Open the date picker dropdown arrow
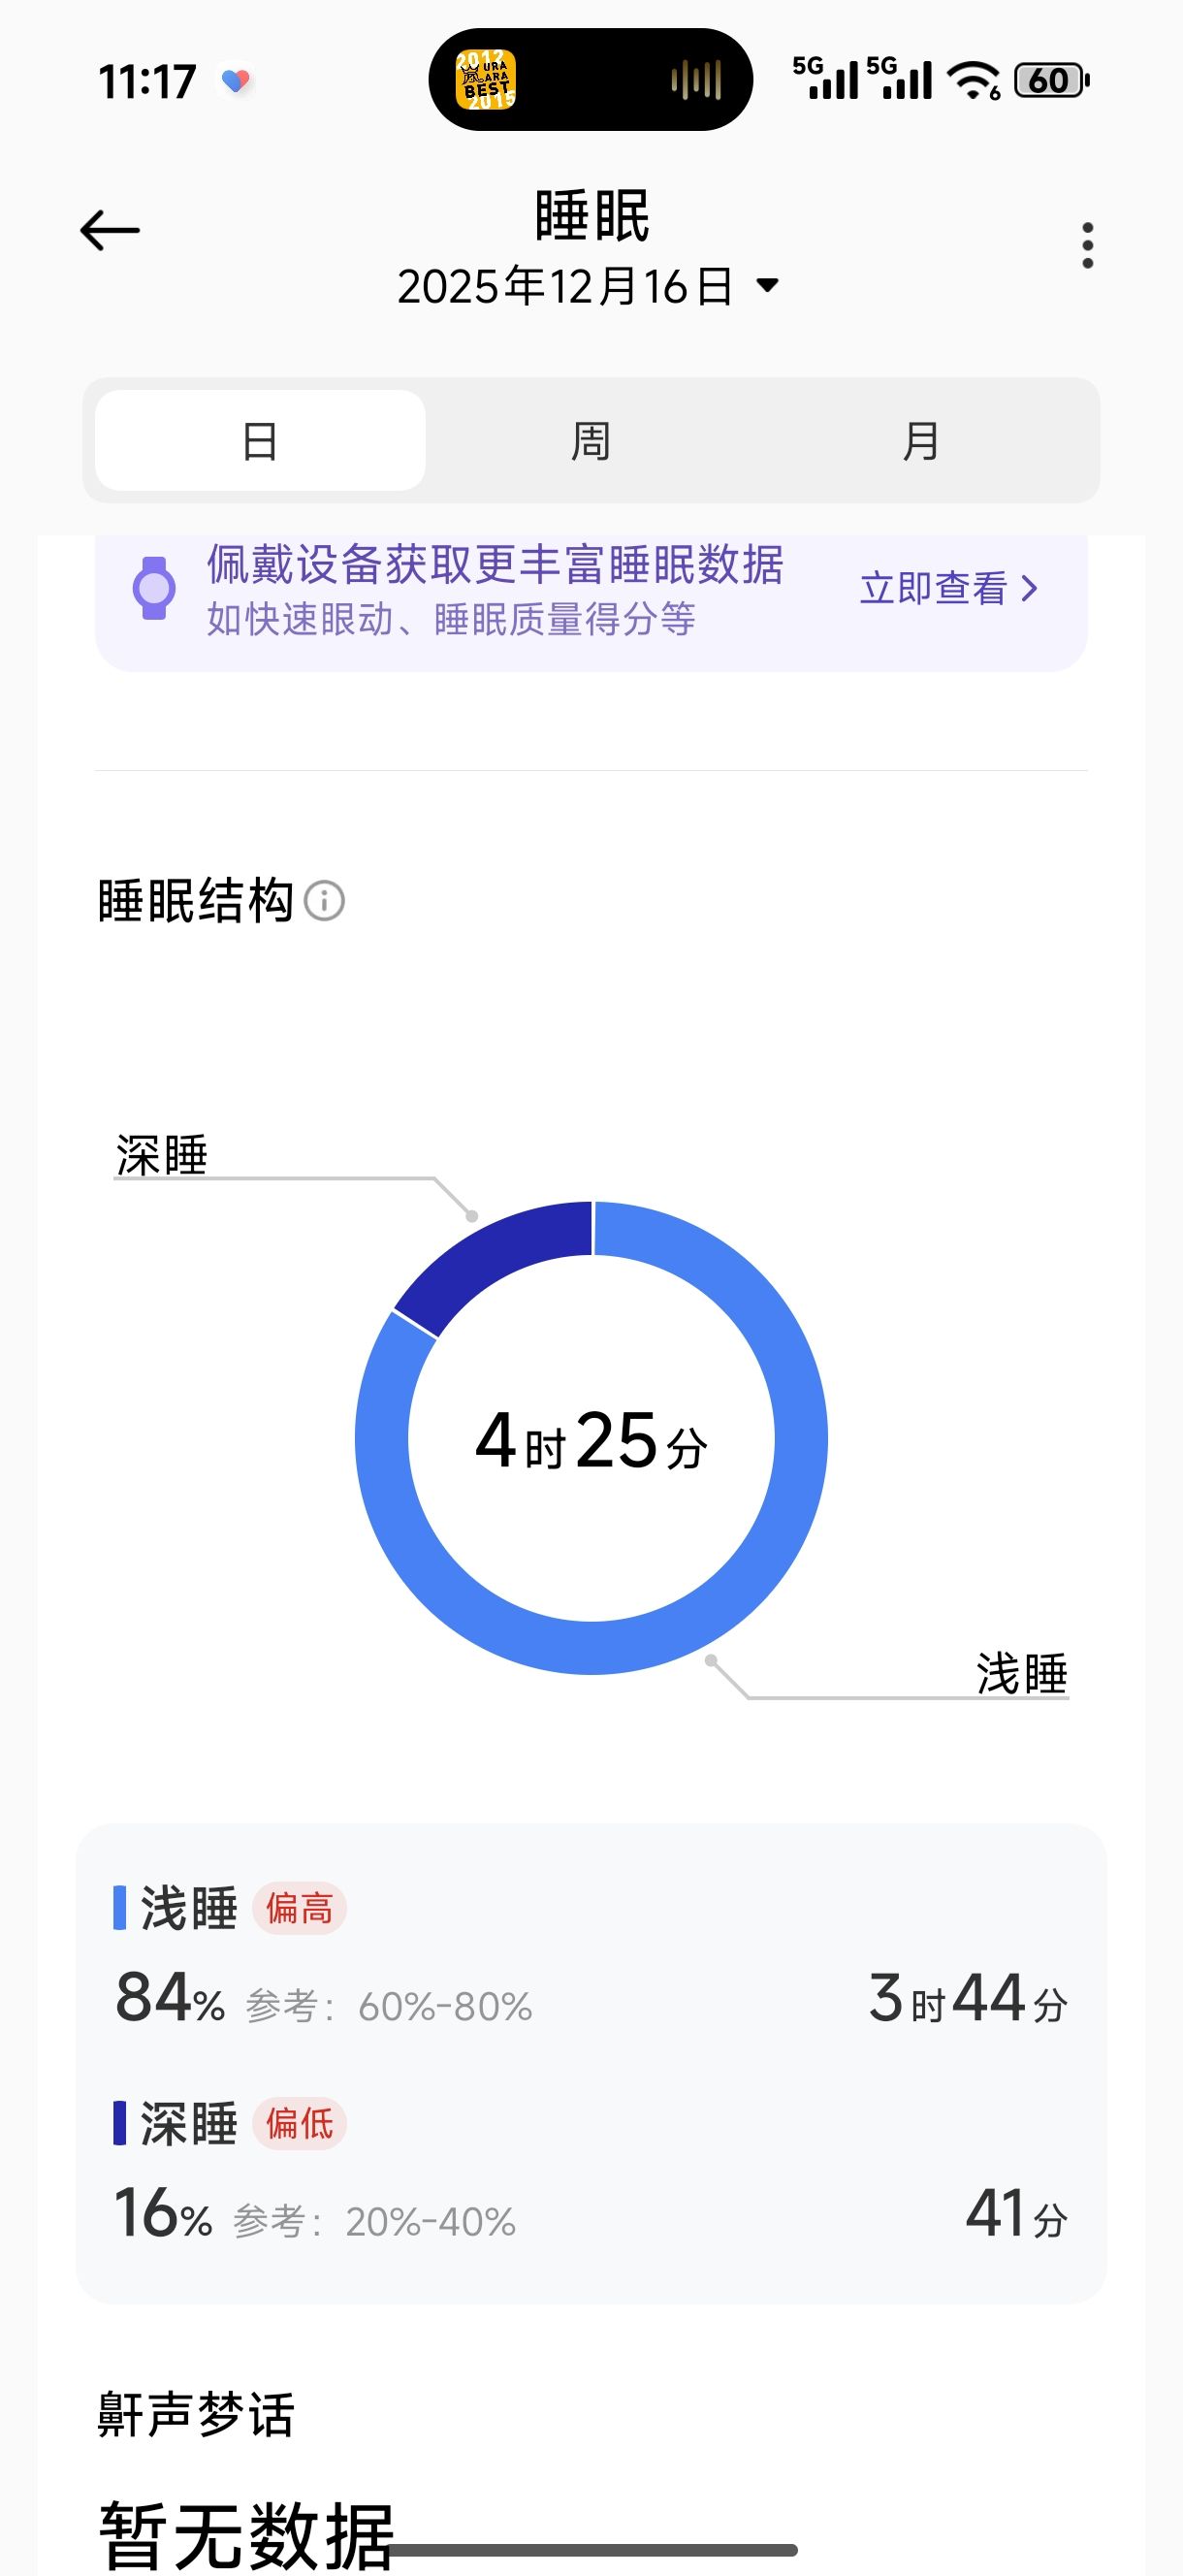The width and height of the screenshot is (1183, 2576). pos(767,286)
